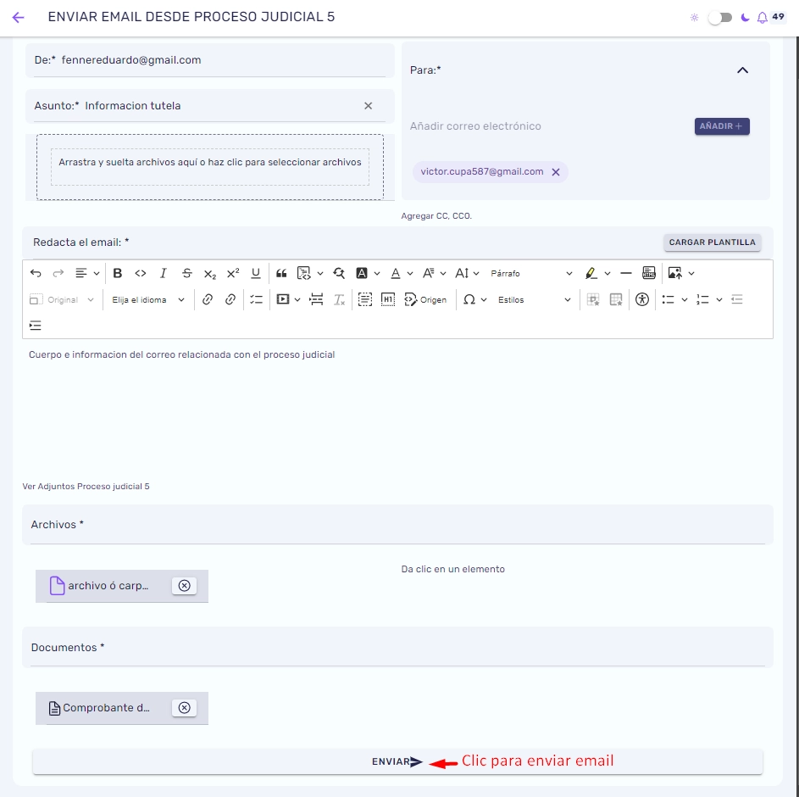
Task: Insert an HTML embed
Action: tap(649, 273)
